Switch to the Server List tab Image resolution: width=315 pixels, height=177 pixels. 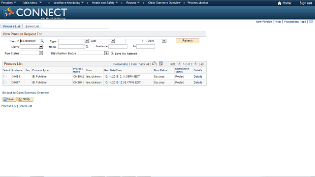32,26
